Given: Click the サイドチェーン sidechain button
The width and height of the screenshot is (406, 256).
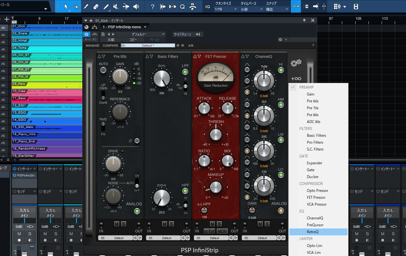Looking at the screenshot, I should pos(188,34).
